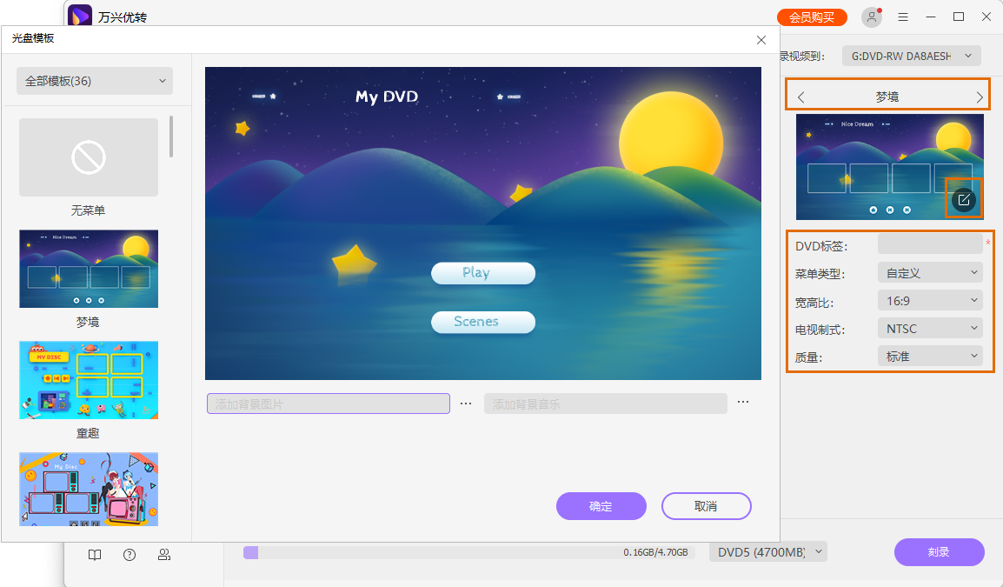
Task: Open the community contact icon
Action: pyautogui.click(x=164, y=554)
